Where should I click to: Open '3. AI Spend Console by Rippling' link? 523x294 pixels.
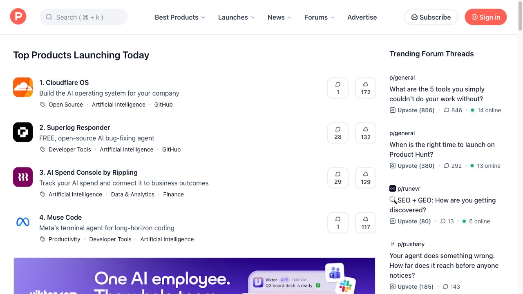point(88,172)
